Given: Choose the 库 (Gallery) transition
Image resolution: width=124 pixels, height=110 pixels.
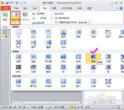Looking at the screenshot, I should pyautogui.click(x=63, y=69).
